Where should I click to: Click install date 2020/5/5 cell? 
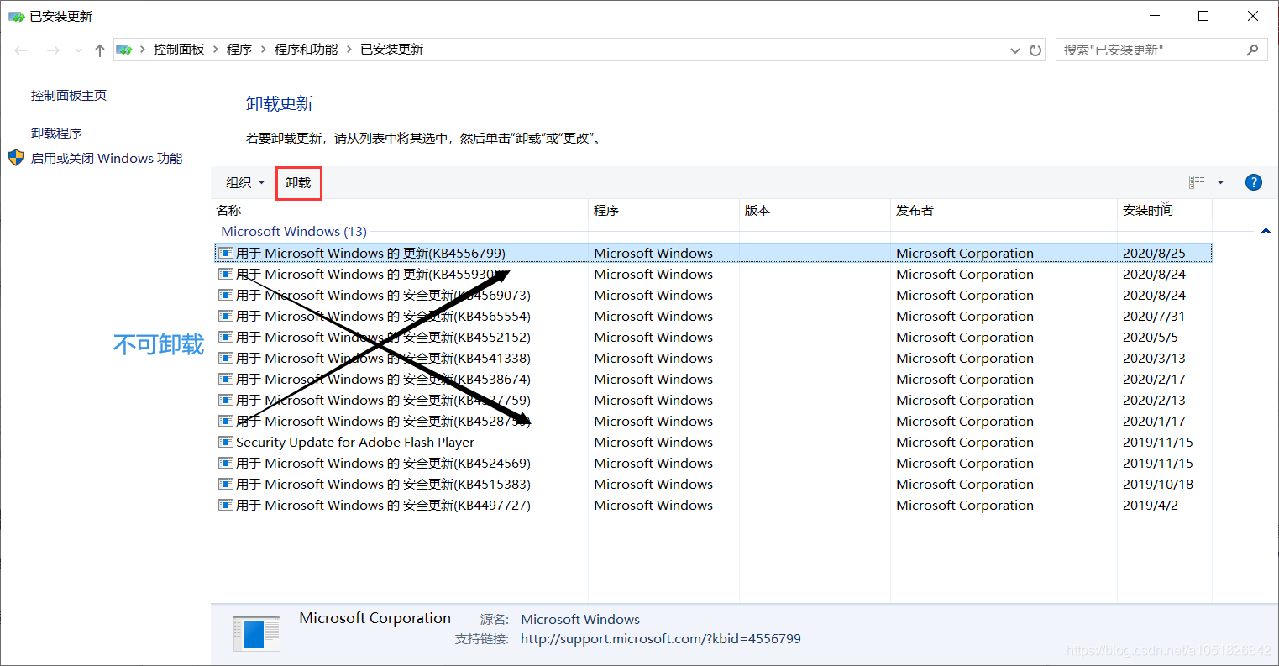pos(1151,337)
